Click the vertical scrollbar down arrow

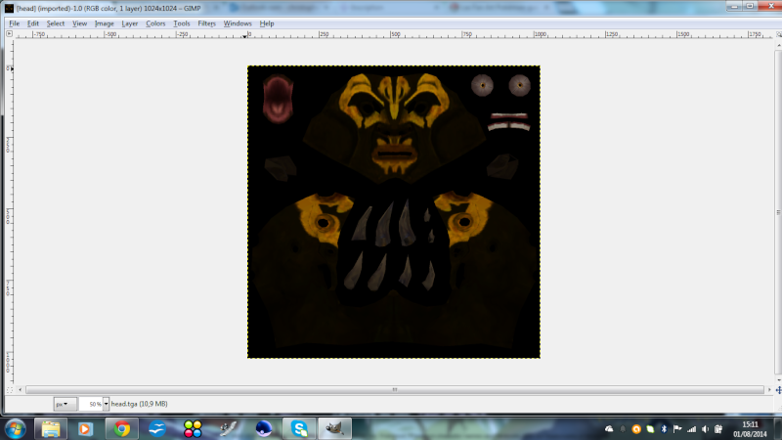click(x=778, y=380)
